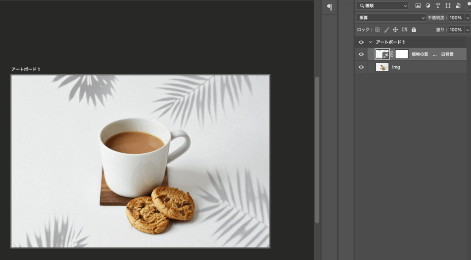
Task: Filter layers by smart object type
Action: tap(458, 6)
